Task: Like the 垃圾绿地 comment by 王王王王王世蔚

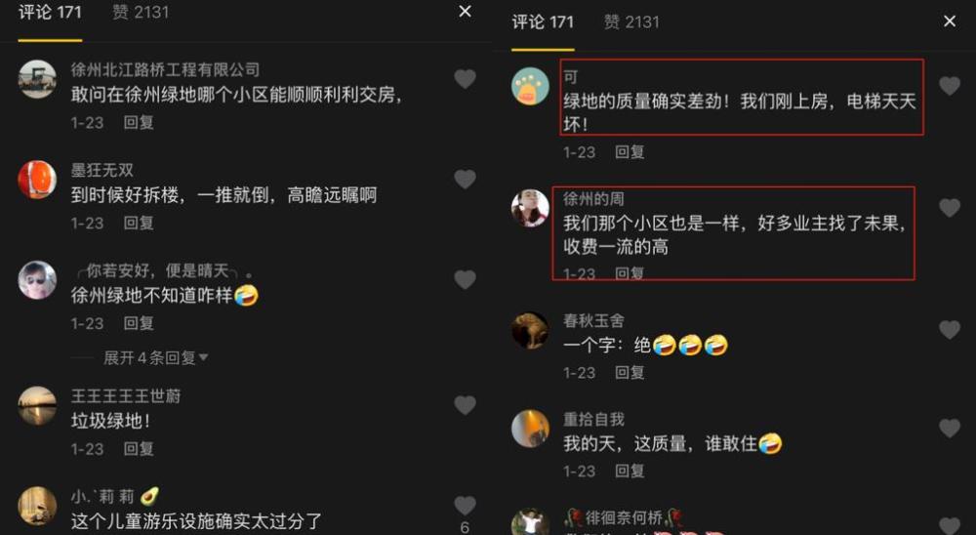Action: [465, 405]
